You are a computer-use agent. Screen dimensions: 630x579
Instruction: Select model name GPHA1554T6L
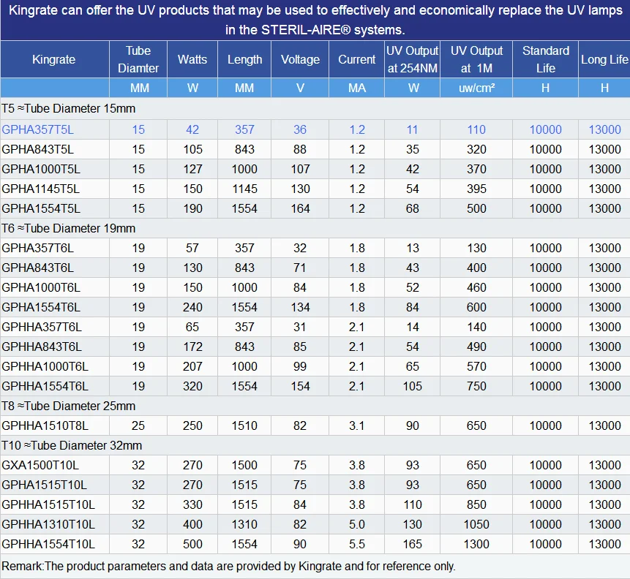(41, 307)
